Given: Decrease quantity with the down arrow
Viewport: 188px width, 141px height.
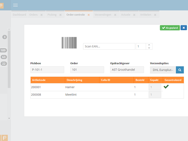Looking at the screenshot, I should click(x=149, y=48).
